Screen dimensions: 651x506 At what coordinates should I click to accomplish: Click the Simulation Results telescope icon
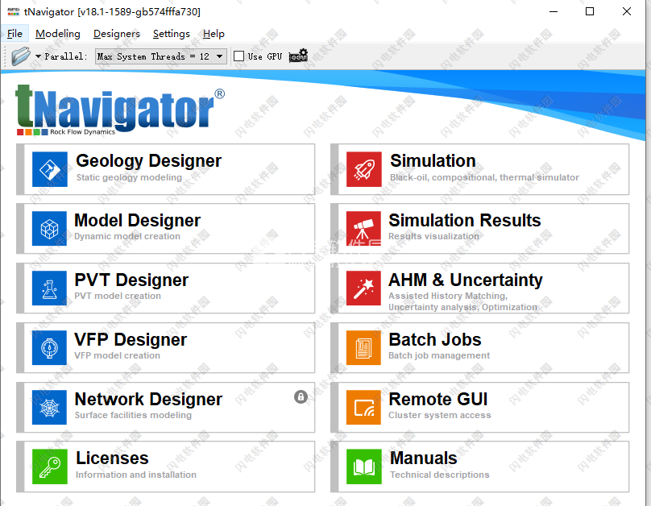pos(363,229)
